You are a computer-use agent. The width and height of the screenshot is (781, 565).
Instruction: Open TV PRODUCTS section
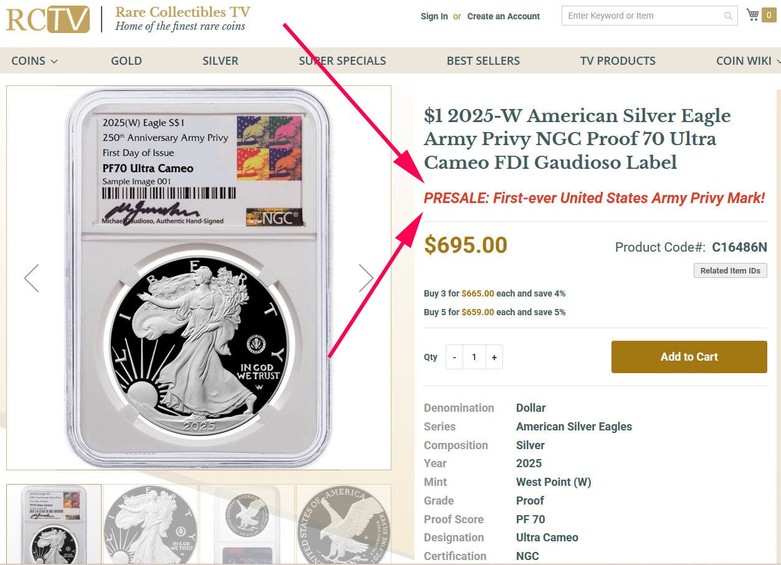pyautogui.click(x=618, y=60)
